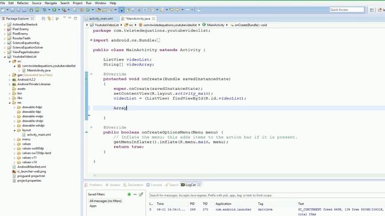Add a new LogCat saved filter
Image resolution: width=385 pixels, height=216 pixels.
pos(129,194)
